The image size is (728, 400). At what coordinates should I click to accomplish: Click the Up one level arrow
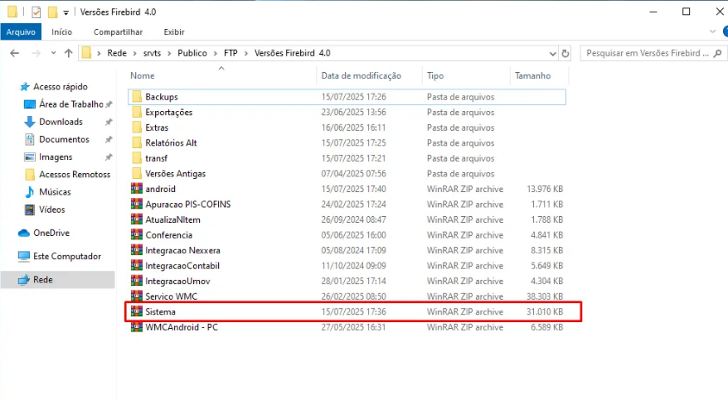click(x=68, y=53)
